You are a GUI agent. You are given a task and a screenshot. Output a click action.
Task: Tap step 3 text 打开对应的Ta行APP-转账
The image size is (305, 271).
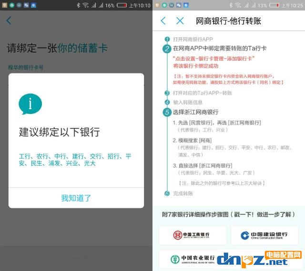[x=203, y=93]
